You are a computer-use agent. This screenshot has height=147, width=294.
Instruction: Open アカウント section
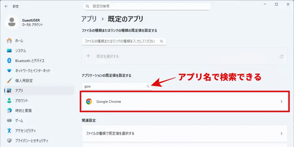point(40,101)
